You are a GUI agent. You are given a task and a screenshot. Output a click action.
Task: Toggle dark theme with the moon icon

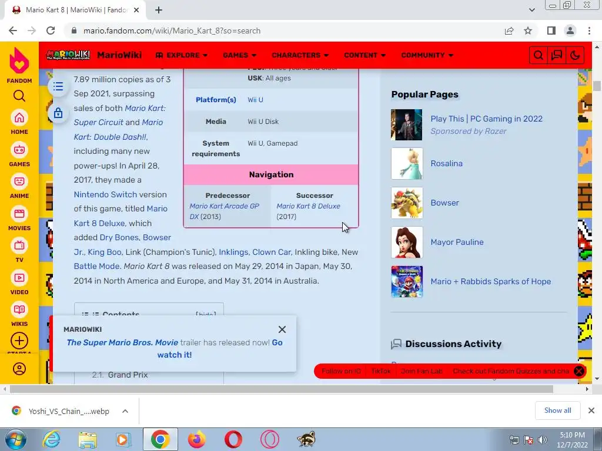(575, 55)
